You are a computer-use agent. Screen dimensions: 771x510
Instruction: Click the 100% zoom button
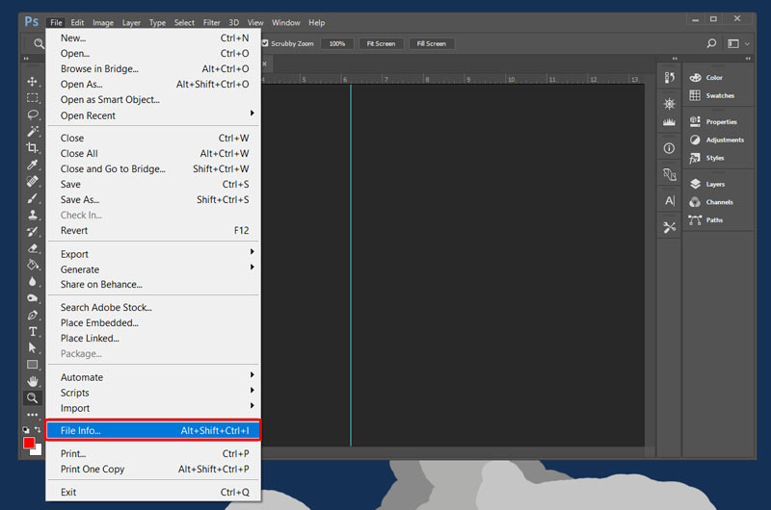pos(337,43)
